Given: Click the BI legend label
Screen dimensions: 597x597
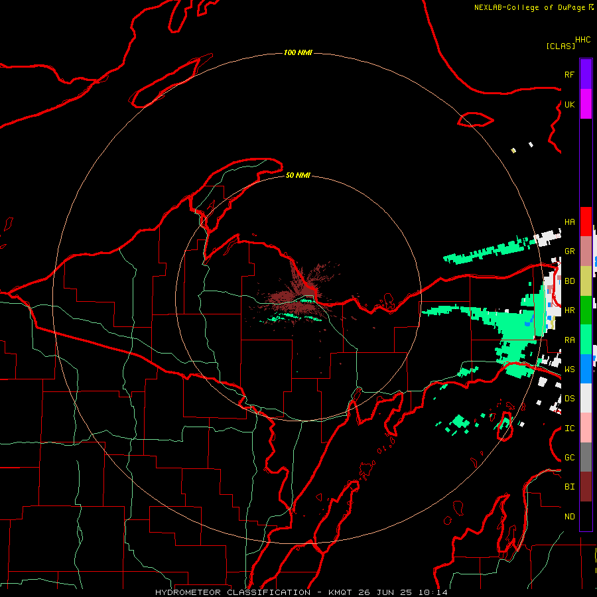Looking at the screenshot, I should point(569,487).
